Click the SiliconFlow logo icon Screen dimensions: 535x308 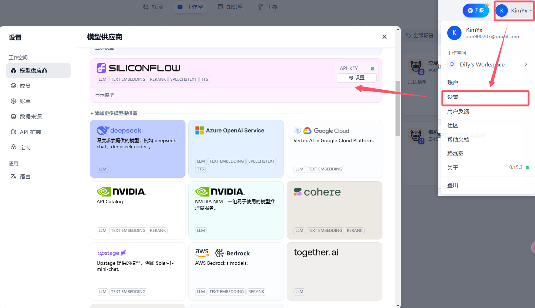click(x=101, y=68)
